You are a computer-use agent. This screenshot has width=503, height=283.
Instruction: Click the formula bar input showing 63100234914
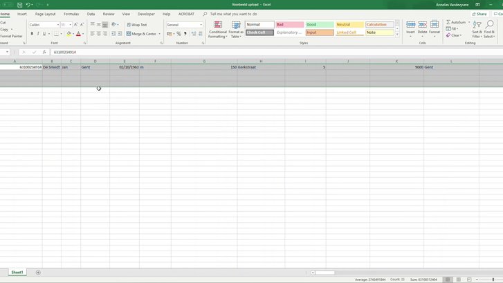[x=208, y=52]
